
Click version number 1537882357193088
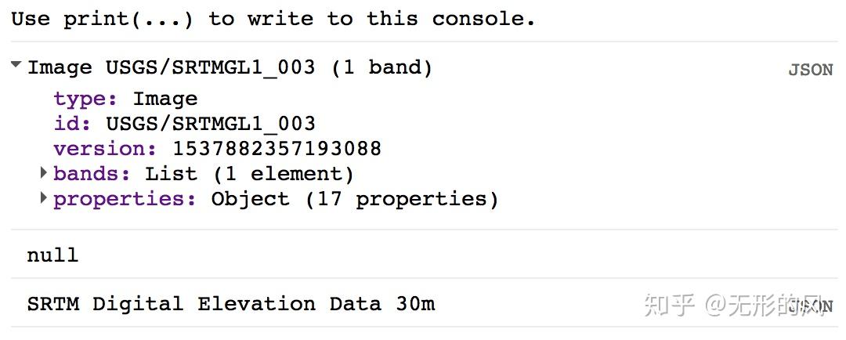click(277, 149)
